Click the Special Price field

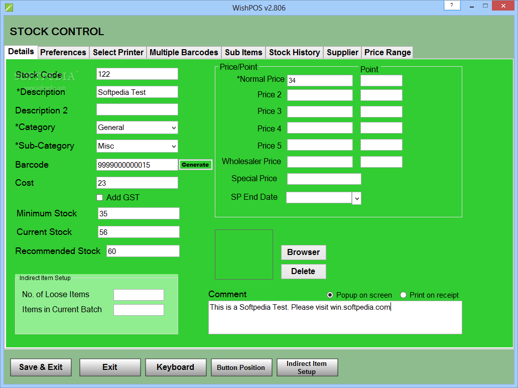click(324, 179)
